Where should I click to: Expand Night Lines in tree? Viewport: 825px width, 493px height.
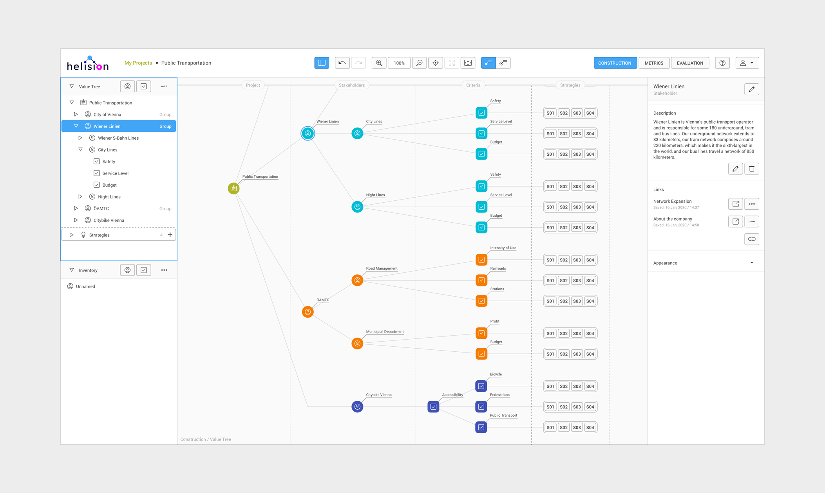(80, 197)
